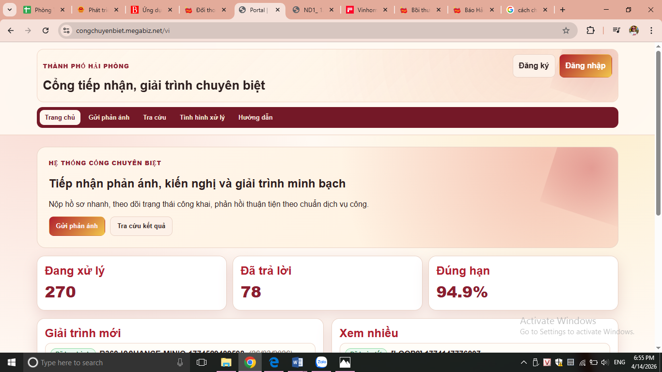Open the Extensions puzzle icon
This screenshot has height=372, width=662.
(590, 30)
